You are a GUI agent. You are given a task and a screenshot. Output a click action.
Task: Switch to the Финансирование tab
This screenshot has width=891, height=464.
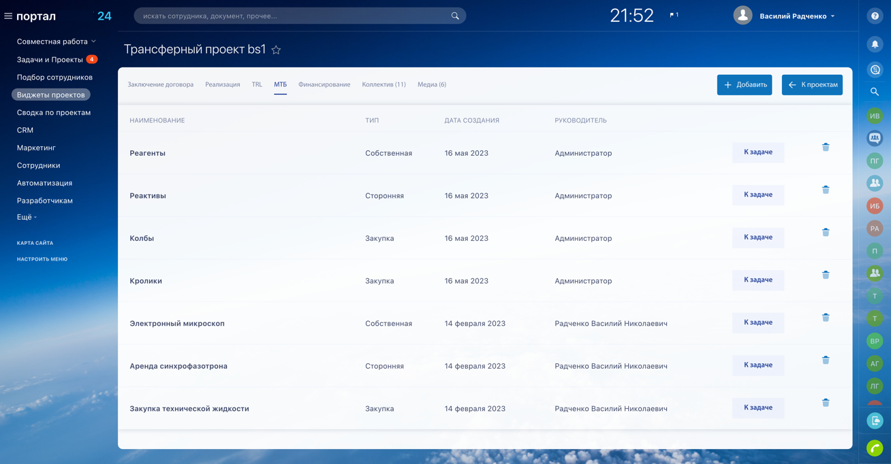click(x=324, y=84)
